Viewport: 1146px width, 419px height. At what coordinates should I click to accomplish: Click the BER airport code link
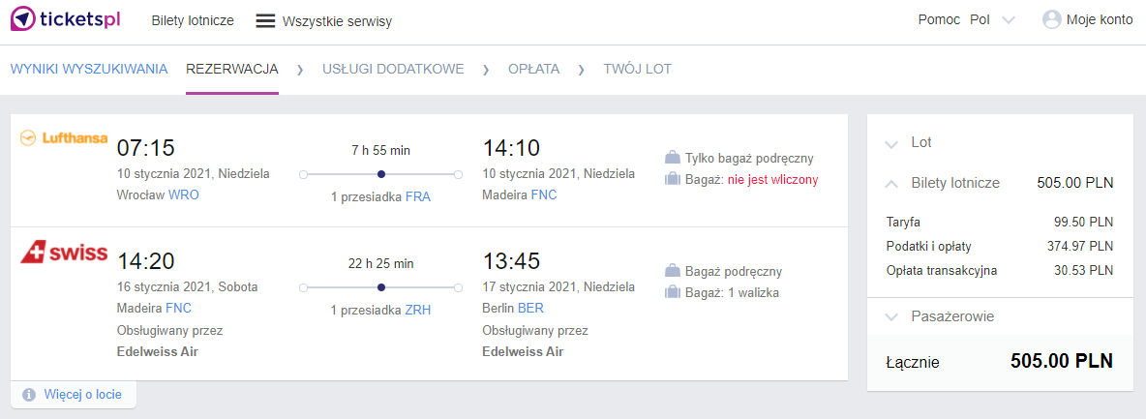point(530,308)
